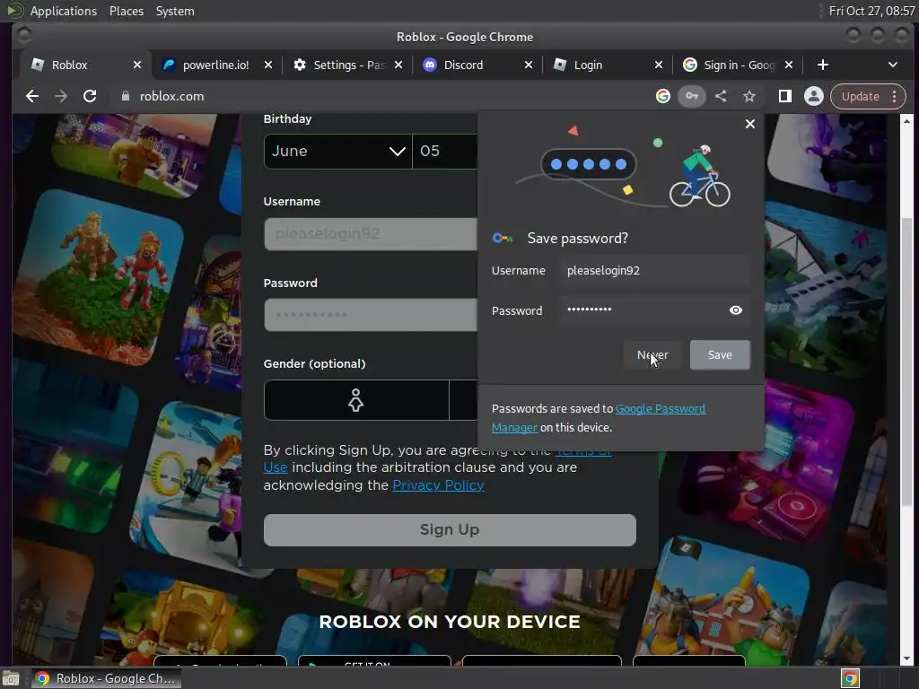The width and height of the screenshot is (919, 689).
Task: Click the Chrome icon in bottom-right tray
Action: [x=850, y=678]
